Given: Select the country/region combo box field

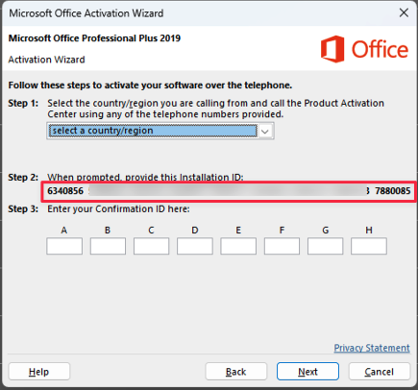Looking at the screenshot, I should coord(160,131).
